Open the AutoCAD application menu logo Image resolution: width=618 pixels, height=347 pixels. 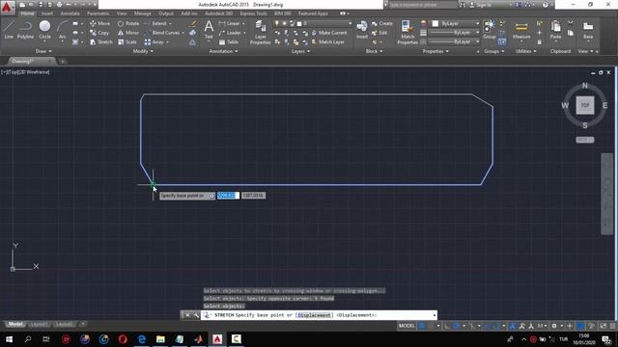coord(7,7)
